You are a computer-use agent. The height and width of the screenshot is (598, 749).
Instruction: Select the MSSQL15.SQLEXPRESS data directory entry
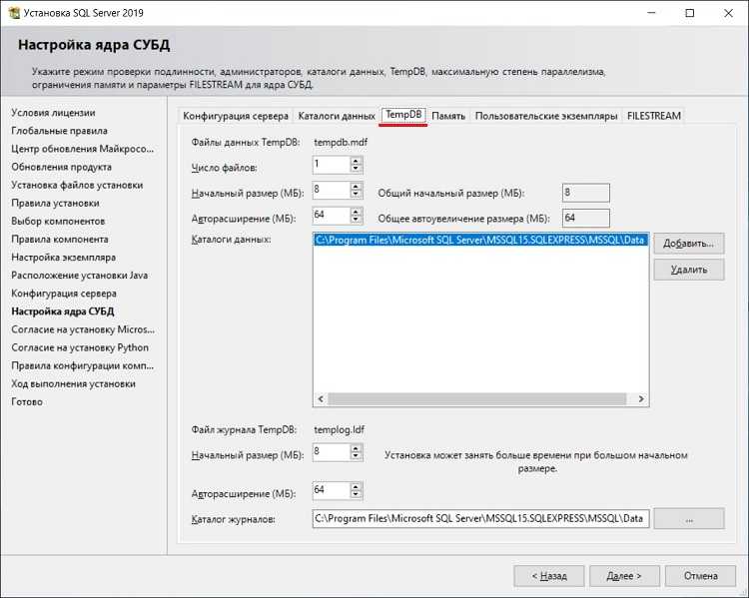coord(480,240)
